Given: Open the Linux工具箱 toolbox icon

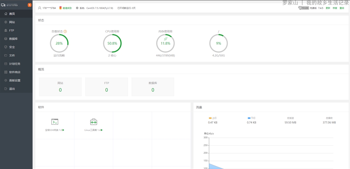Looking at the screenshot, I should tap(93, 122).
